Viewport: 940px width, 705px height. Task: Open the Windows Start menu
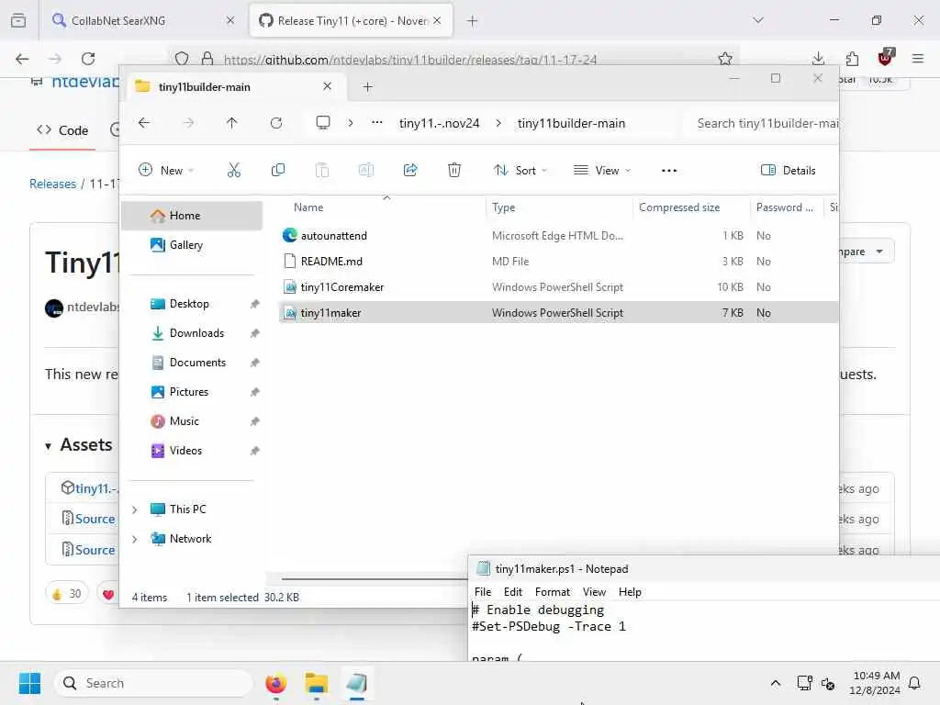pos(29,683)
